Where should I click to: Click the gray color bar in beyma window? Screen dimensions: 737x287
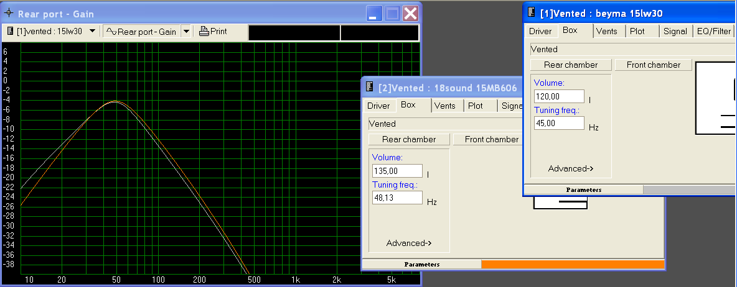click(688, 190)
